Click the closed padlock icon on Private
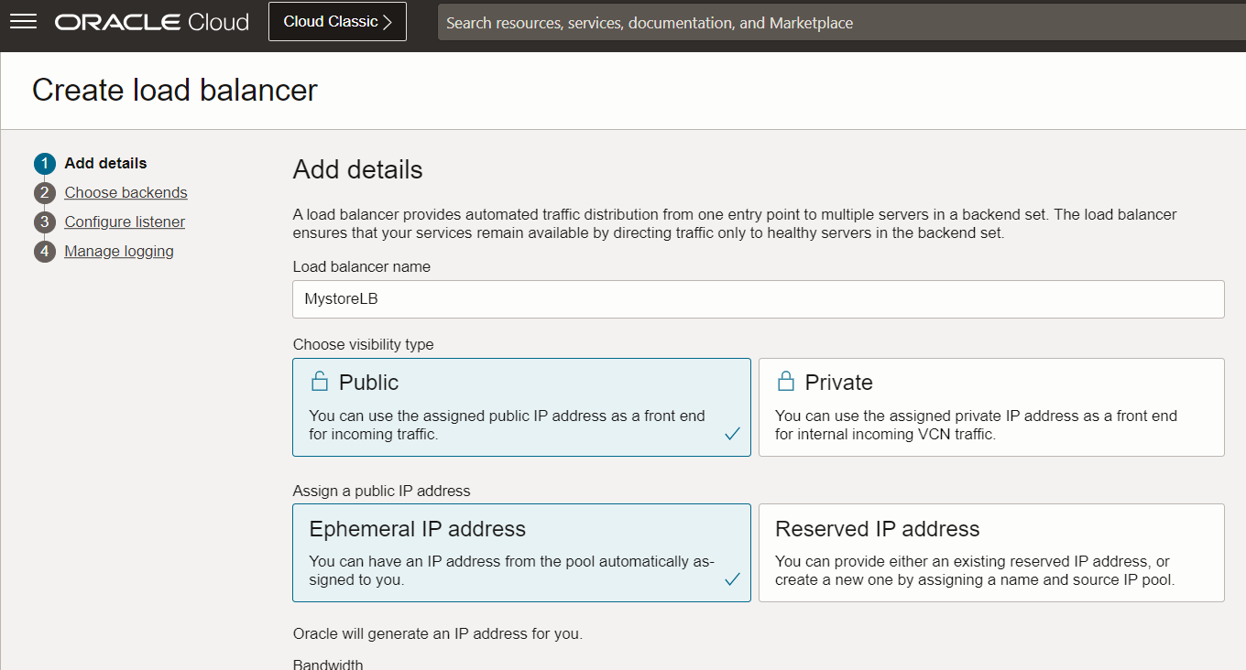The image size is (1246, 670). [x=785, y=381]
